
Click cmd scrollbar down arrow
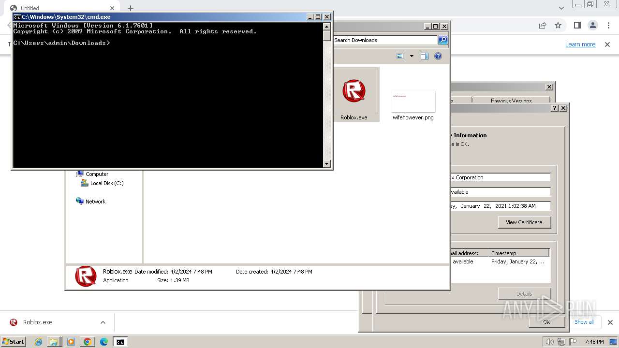(x=327, y=164)
